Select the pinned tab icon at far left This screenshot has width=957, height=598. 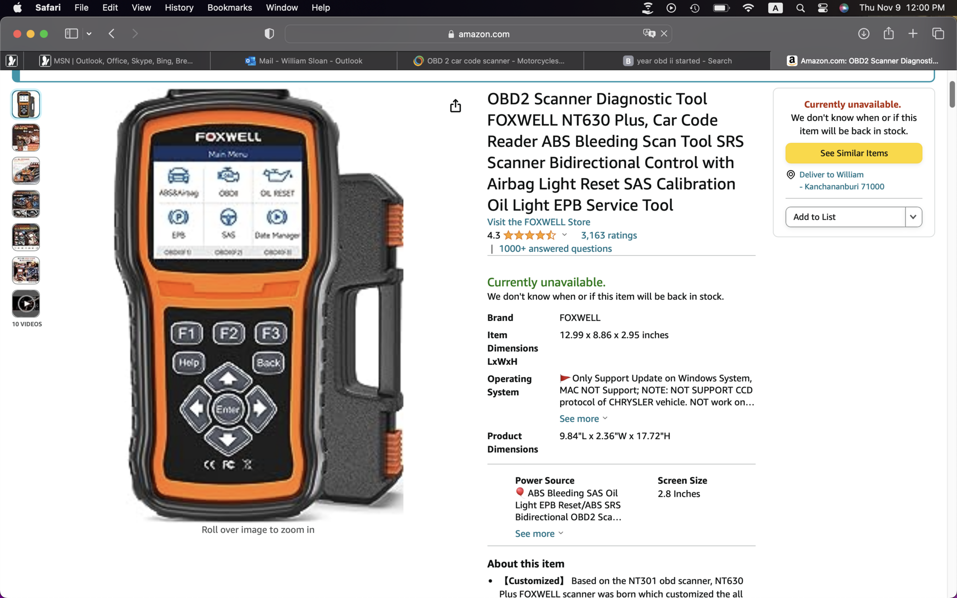pyautogui.click(x=12, y=61)
